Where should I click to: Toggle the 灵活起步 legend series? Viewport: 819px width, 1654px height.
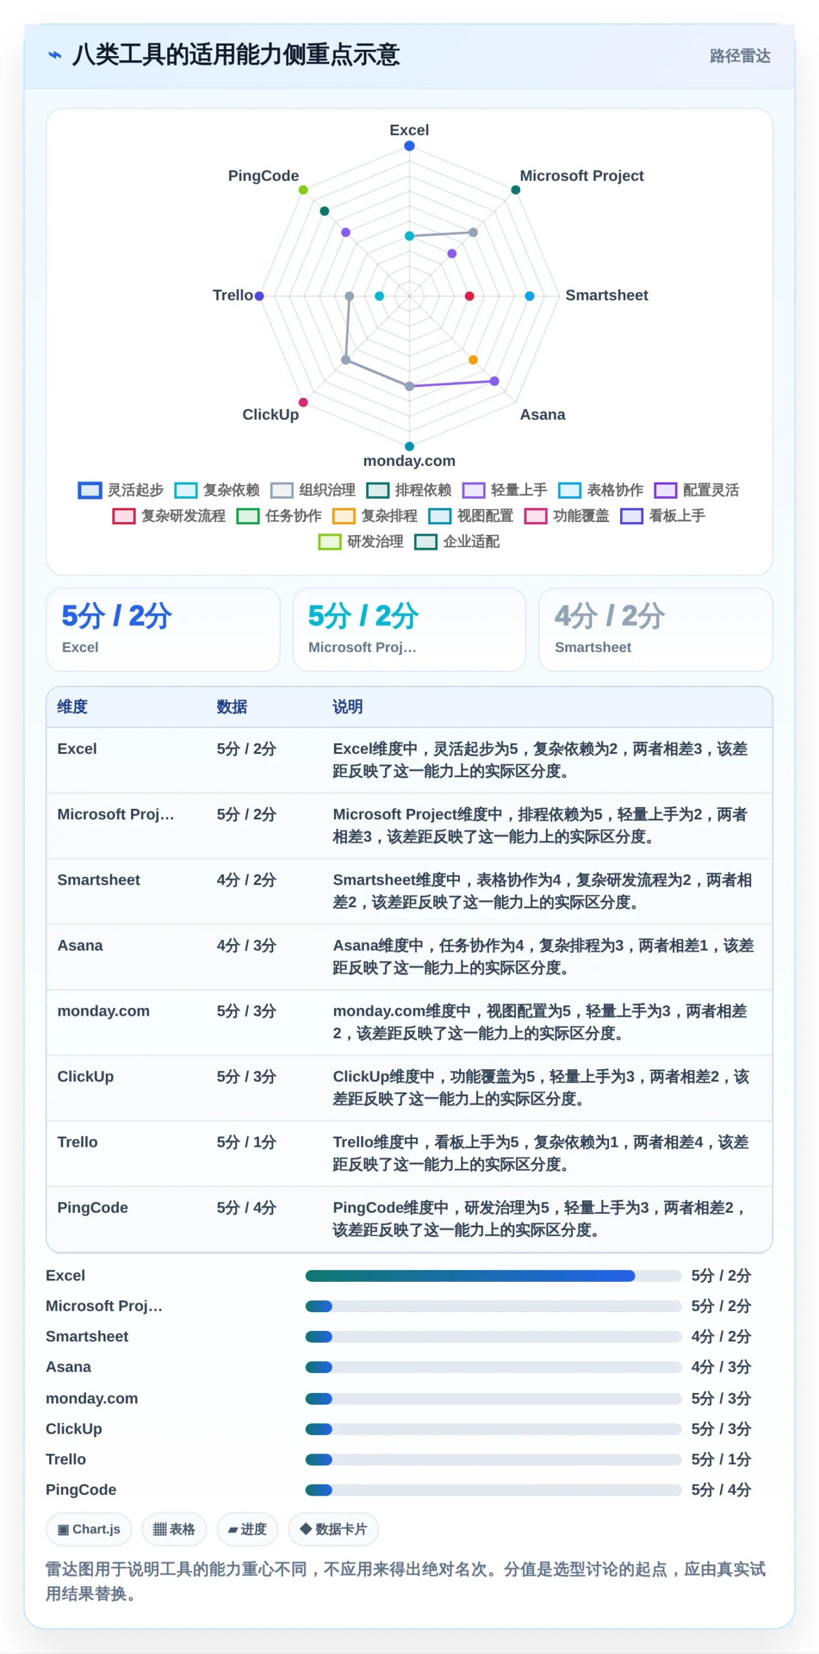pyautogui.click(x=121, y=490)
